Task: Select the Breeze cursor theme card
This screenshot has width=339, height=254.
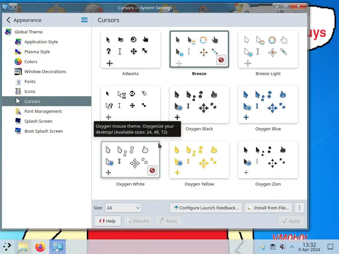Action: click(x=199, y=50)
